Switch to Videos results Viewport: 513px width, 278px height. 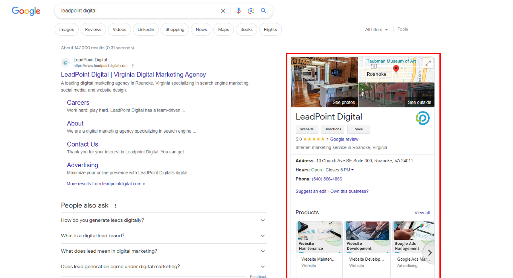(x=119, y=29)
